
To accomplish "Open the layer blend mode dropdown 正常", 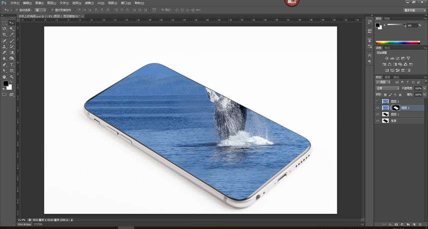I will (388, 89).
